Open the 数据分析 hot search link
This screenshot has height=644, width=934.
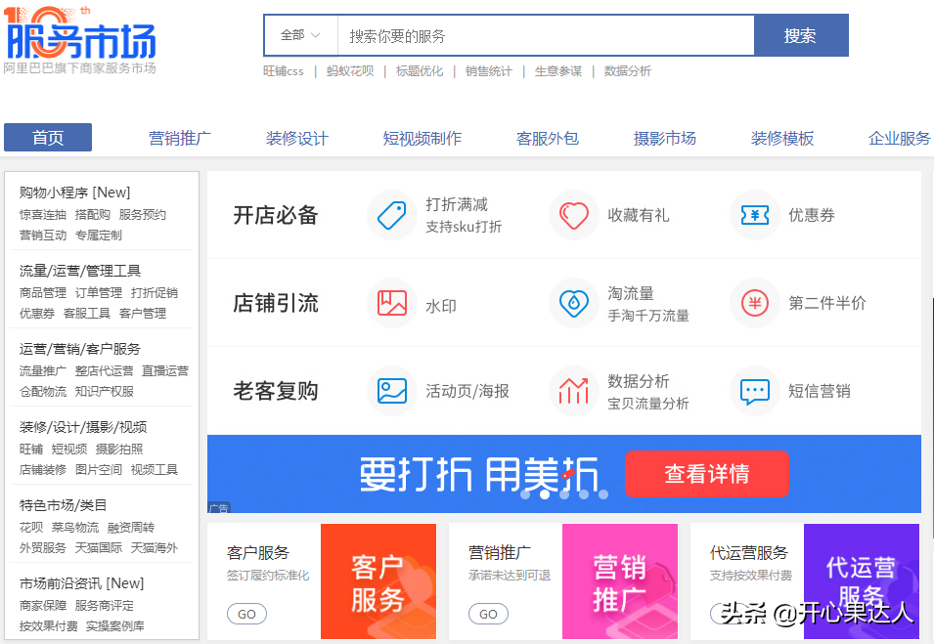(628, 71)
